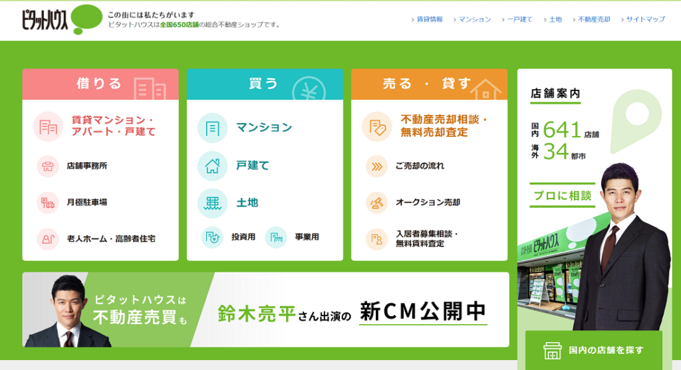
Task: Click the 事業用 business-use icon
Action: 276,237
